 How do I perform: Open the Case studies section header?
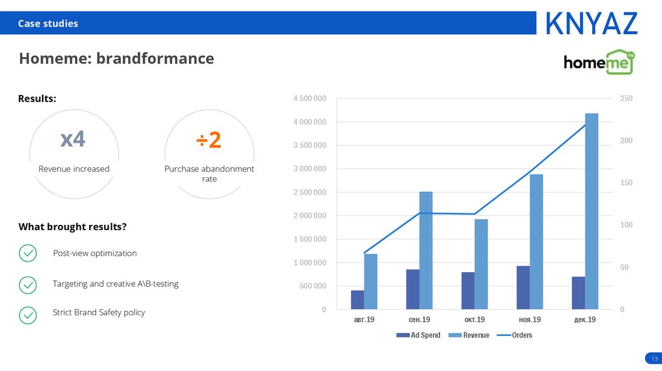pyautogui.click(x=48, y=23)
